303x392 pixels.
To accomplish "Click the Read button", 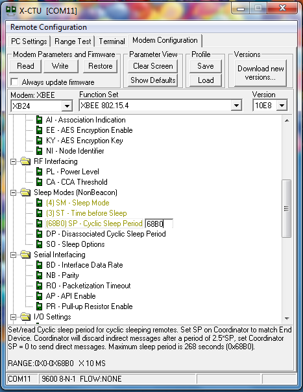I will pyautogui.click(x=25, y=66).
